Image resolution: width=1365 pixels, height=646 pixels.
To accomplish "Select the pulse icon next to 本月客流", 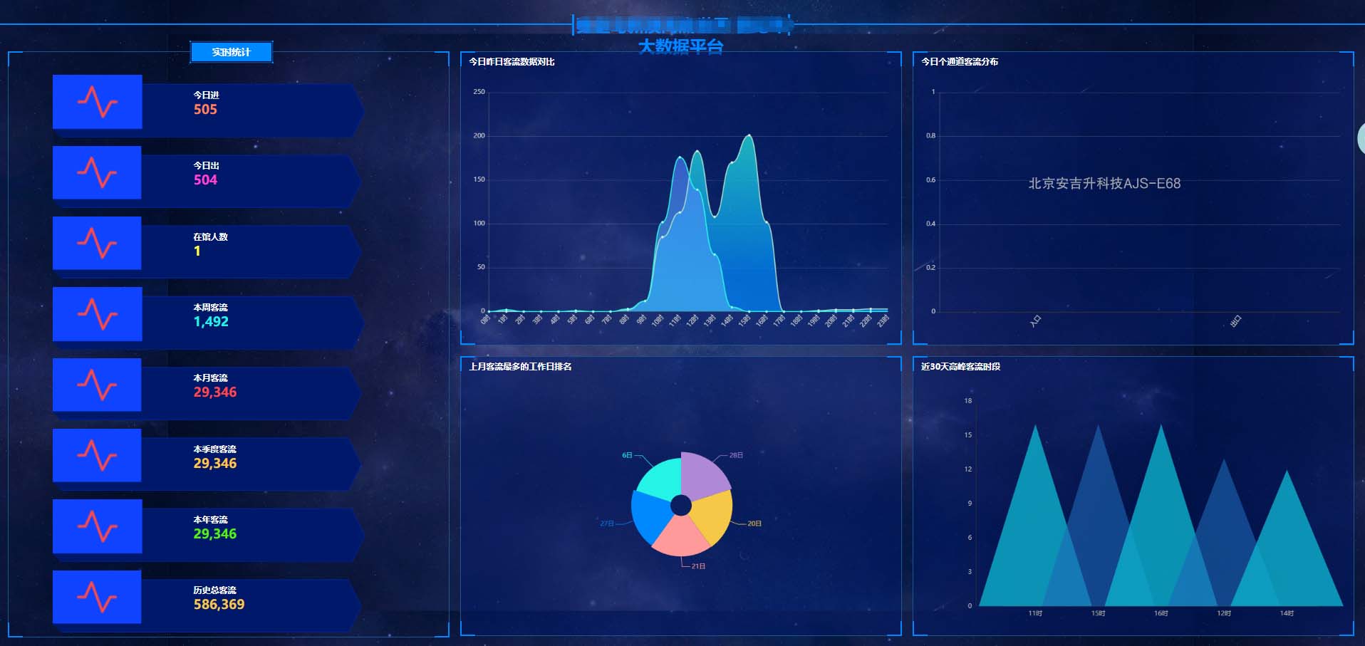I will 97,385.
